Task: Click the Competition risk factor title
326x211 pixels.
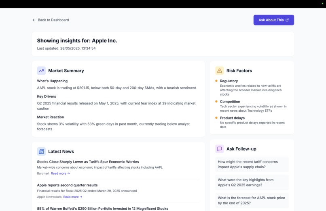Action: 230,101
